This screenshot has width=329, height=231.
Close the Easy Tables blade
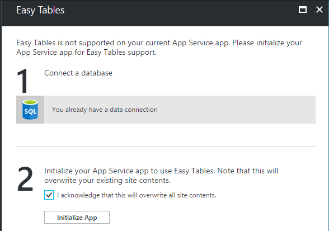coord(319,10)
